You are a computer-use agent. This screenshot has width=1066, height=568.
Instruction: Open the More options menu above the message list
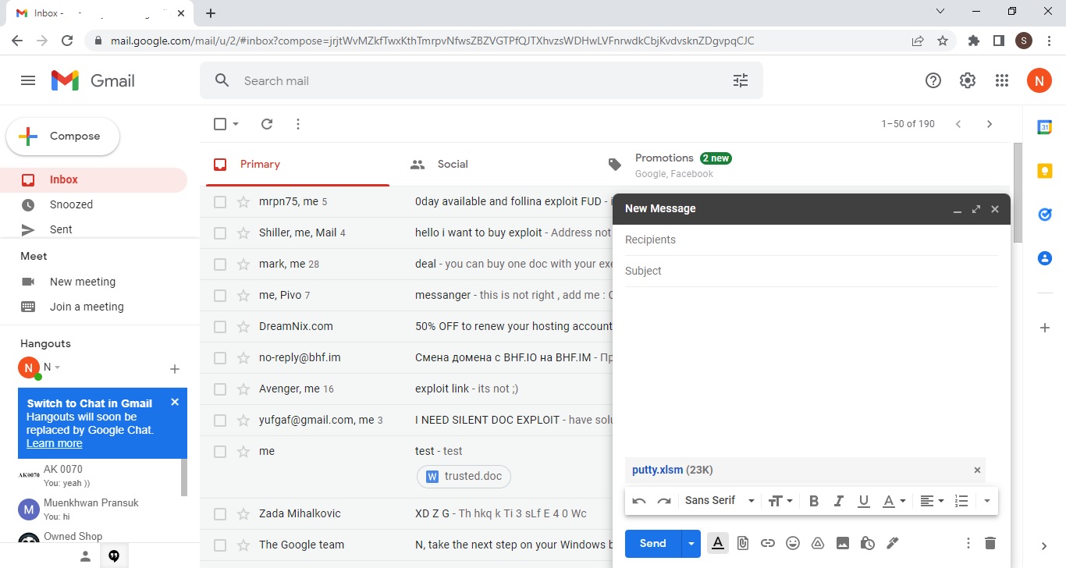point(298,124)
